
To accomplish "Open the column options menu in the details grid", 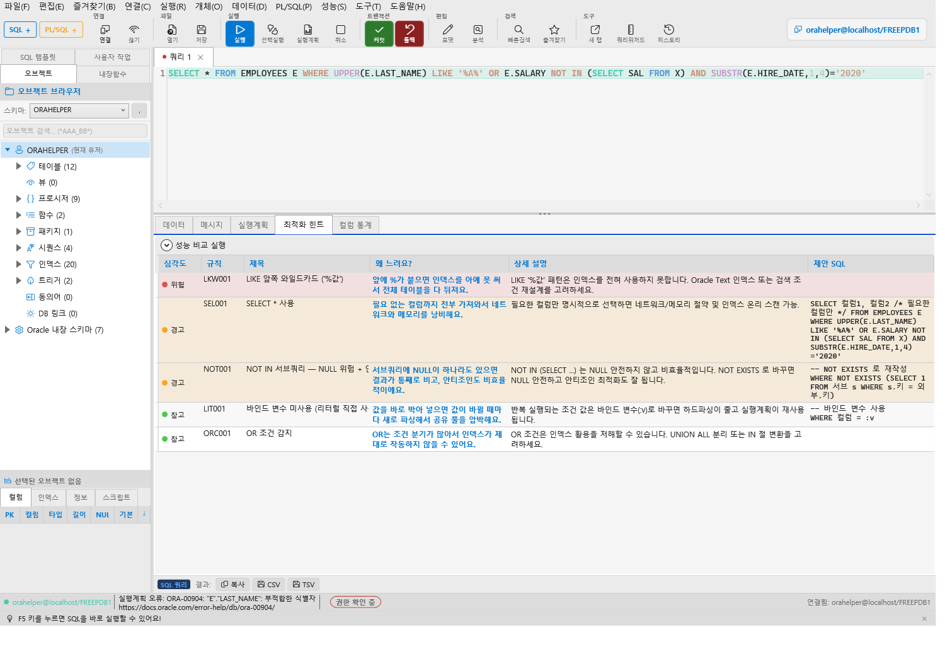I will click(144, 514).
